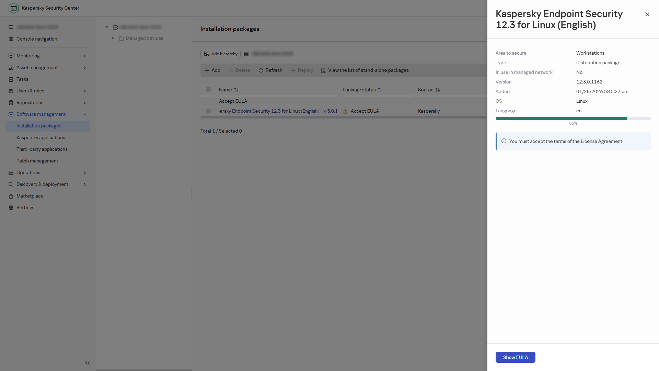Screen dimensions: 659x371
Task: Click the Refresh toolbar button
Action: (270, 70)
